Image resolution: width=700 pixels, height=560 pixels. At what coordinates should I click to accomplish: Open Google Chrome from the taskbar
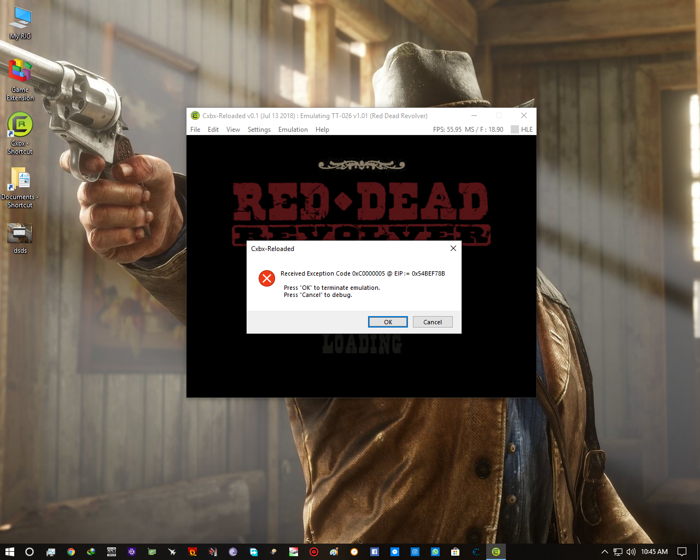pos(71,552)
